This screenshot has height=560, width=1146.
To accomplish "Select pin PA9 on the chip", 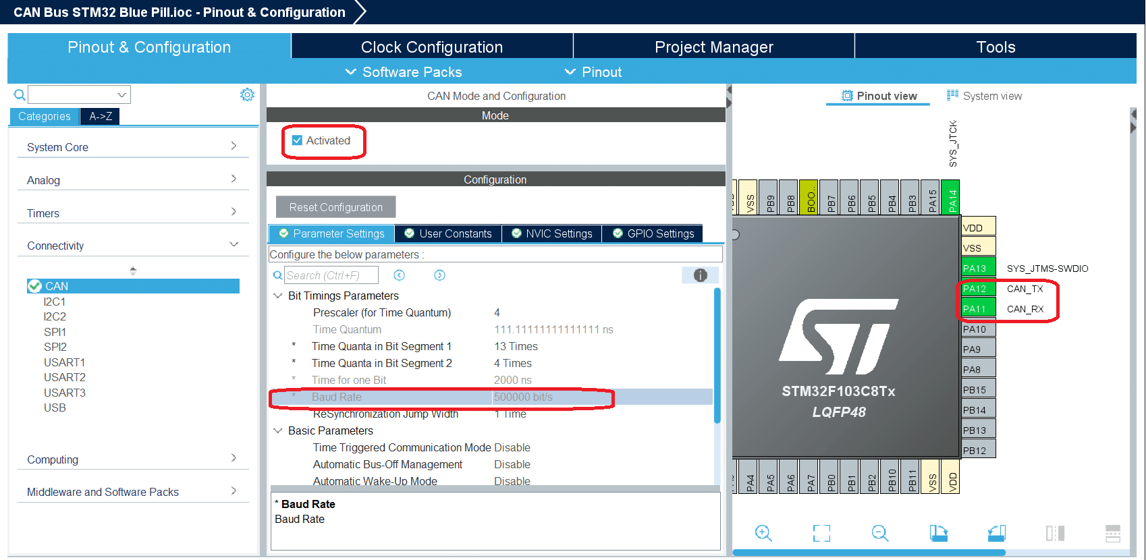I will point(978,349).
